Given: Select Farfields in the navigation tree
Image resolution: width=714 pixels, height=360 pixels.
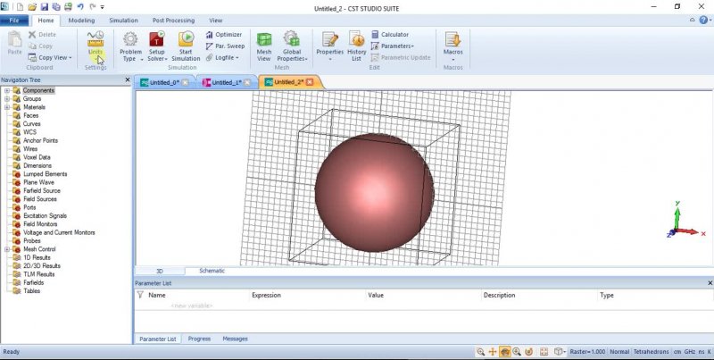Looking at the screenshot, I should coord(34,282).
